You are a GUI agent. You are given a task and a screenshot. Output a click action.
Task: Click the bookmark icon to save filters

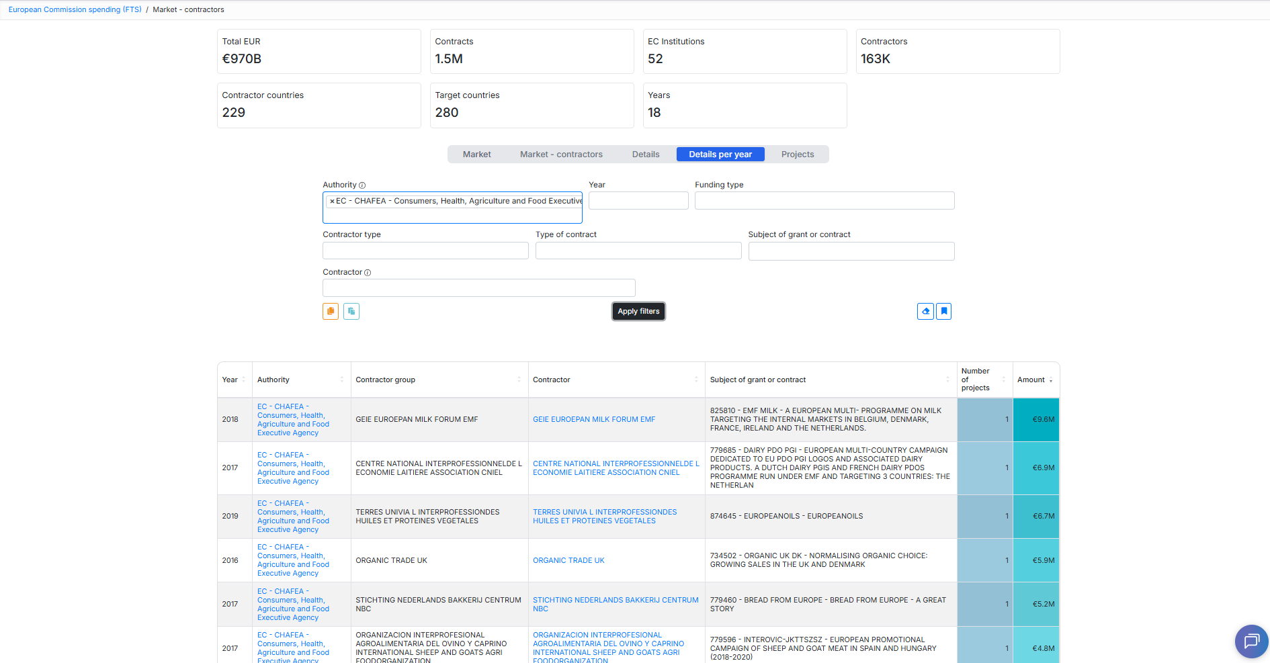pos(944,311)
